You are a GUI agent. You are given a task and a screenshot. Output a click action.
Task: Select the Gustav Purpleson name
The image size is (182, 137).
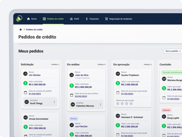point(130,75)
